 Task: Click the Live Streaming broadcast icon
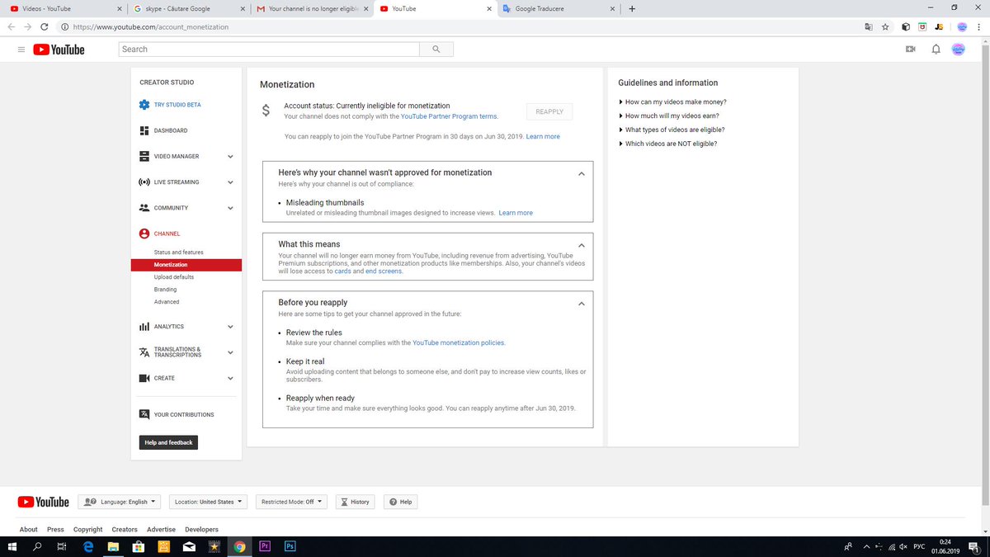point(144,182)
